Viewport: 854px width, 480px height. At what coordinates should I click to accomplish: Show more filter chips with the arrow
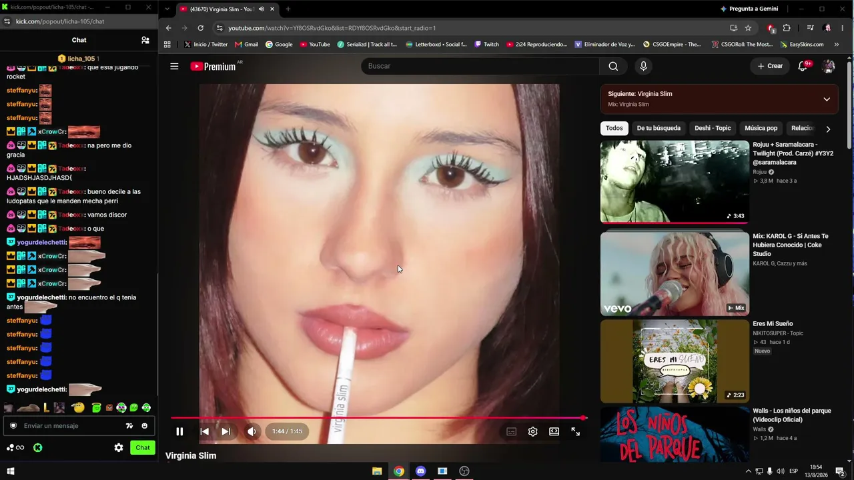pos(828,129)
